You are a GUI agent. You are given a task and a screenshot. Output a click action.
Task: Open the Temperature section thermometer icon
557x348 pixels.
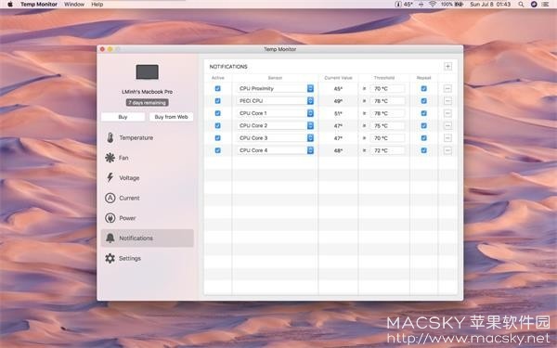[110, 137]
